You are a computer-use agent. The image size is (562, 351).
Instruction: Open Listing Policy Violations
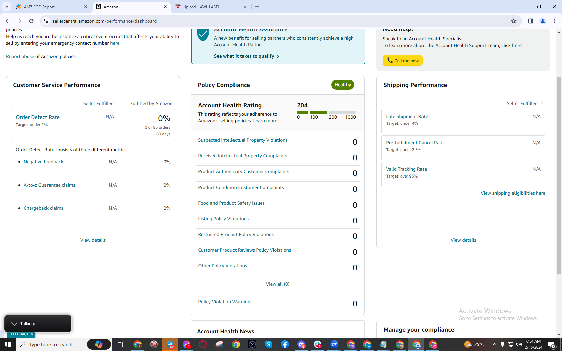223,219
